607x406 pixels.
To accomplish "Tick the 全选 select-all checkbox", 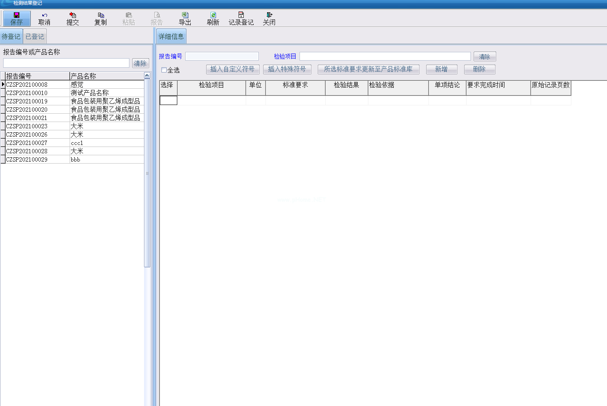I will tap(164, 70).
